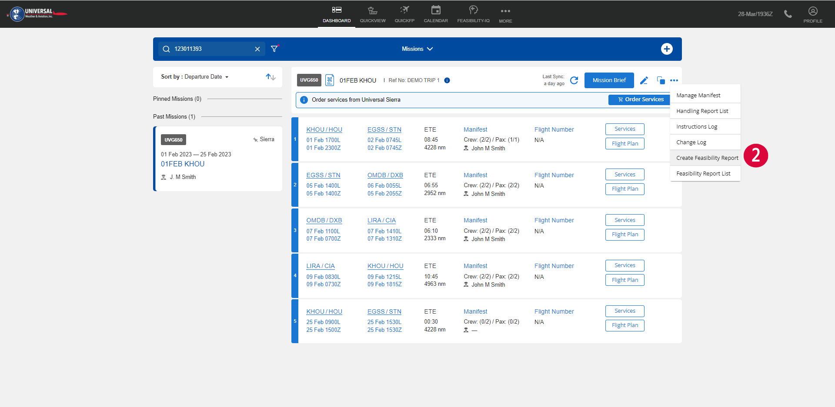The height and width of the screenshot is (407, 835).
Task: Click the person icon beside J. M Smith
Action: (x=164, y=177)
